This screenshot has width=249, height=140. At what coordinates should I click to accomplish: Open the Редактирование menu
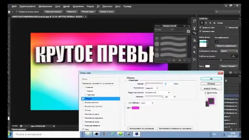point(27,6)
